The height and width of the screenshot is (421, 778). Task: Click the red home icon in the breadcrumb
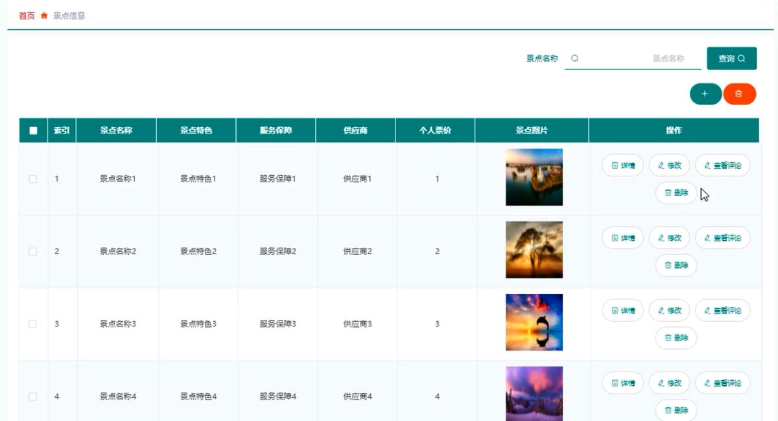tap(43, 15)
